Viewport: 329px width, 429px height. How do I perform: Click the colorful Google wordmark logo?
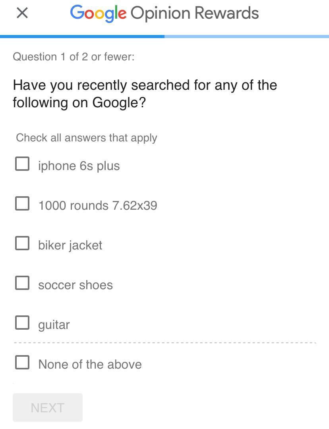[x=98, y=13]
